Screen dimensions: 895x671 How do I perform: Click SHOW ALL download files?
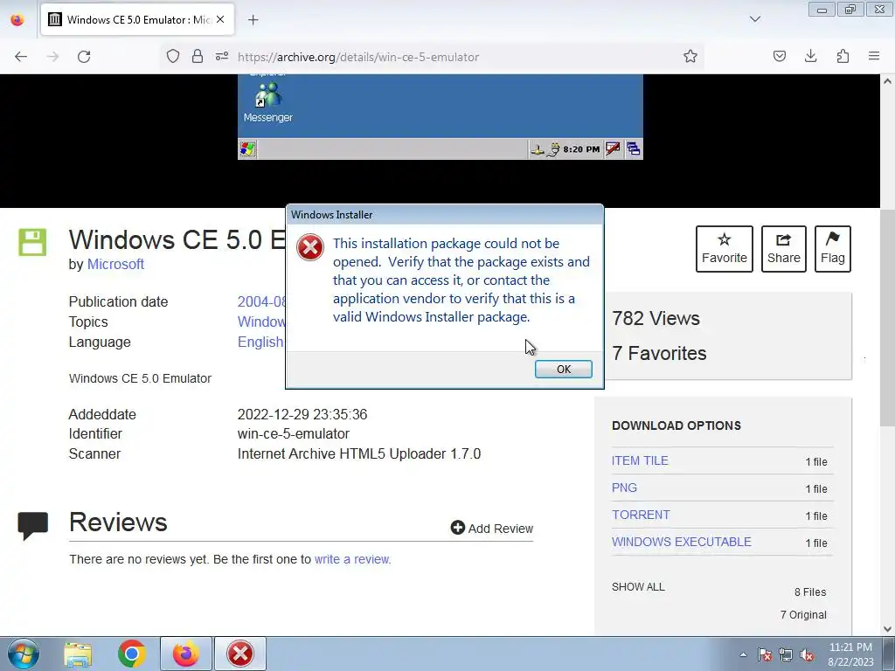click(638, 586)
